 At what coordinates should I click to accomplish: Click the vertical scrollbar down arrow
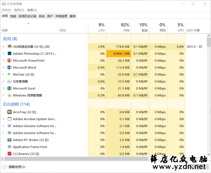click(209, 154)
